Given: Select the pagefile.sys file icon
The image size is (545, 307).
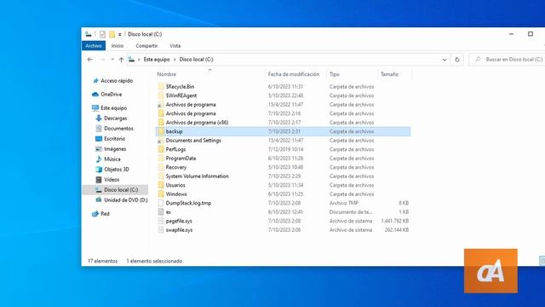Looking at the screenshot, I should tap(161, 221).
